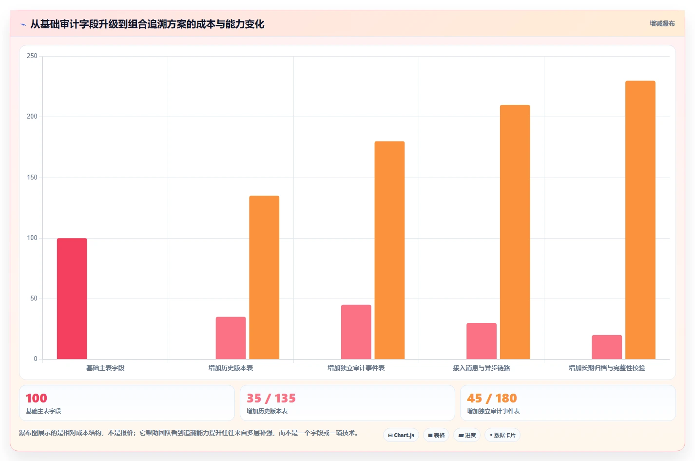Click the Chart.js chip
Viewport: 695px width, 461px height.
tap(401, 435)
